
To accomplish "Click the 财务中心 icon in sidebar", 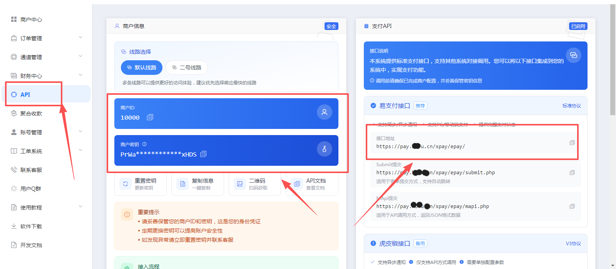I will tap(14, 76).
